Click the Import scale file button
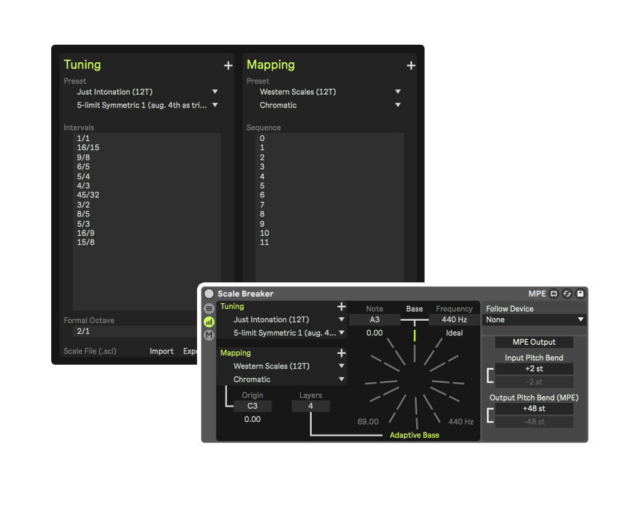This screenshot has width=643, height=513. [161, 351]
